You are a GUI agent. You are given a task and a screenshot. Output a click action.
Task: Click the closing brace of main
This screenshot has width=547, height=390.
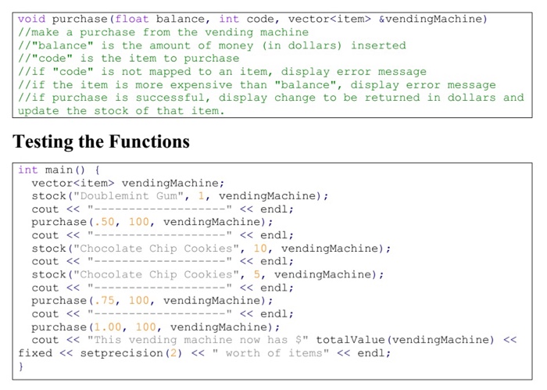21,367
